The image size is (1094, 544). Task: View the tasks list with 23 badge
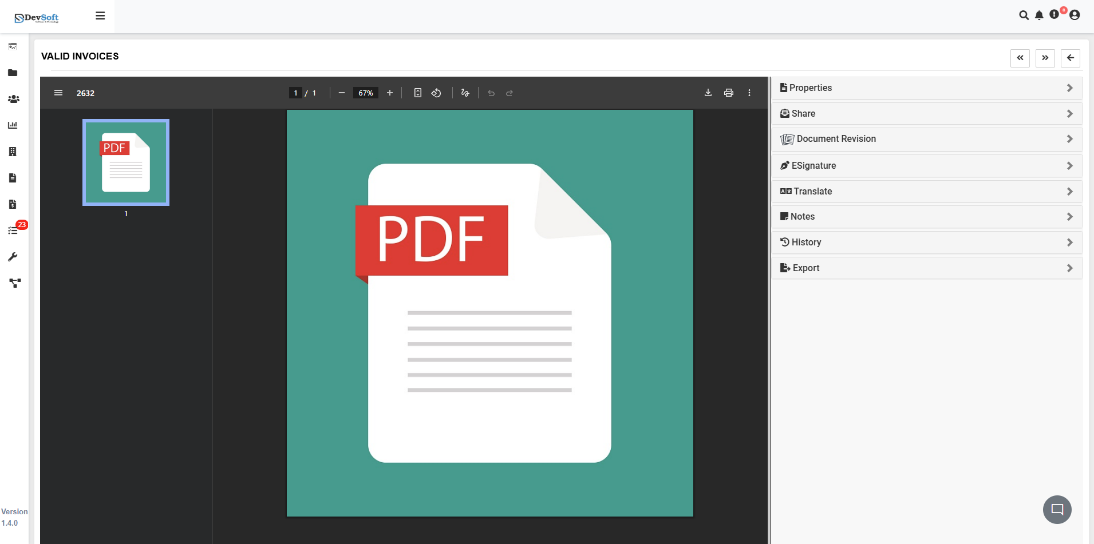tap(13, 230)
